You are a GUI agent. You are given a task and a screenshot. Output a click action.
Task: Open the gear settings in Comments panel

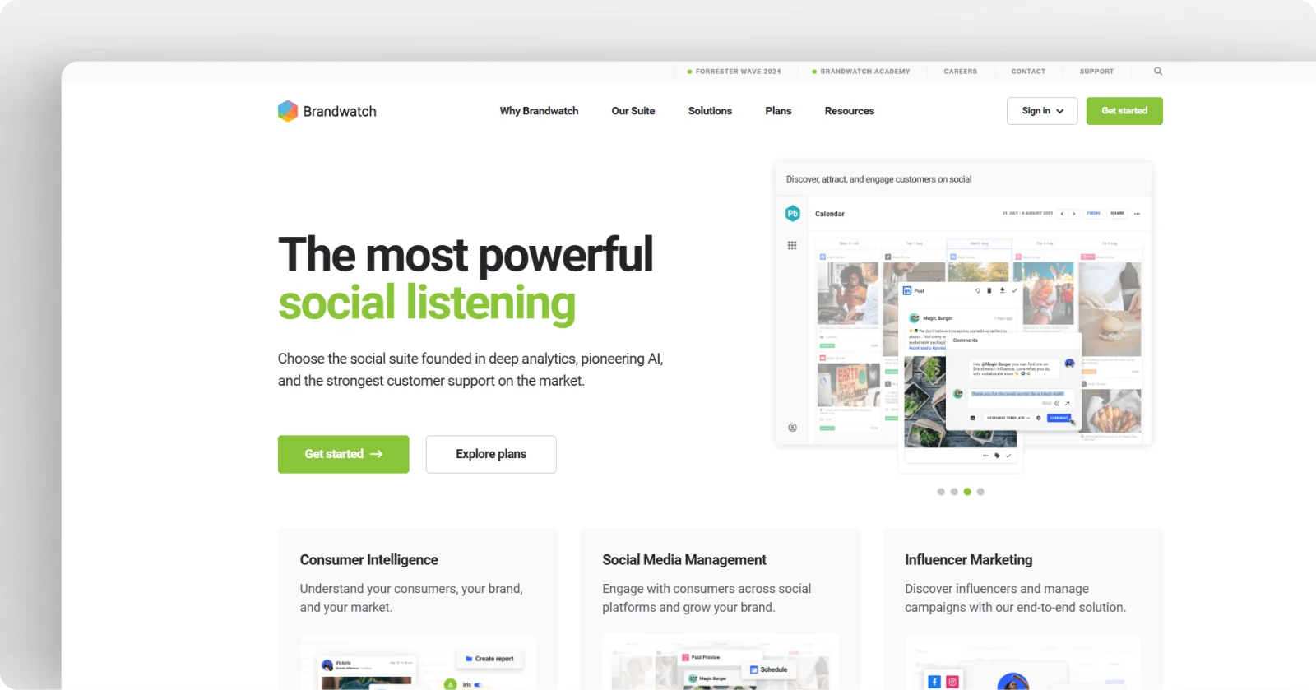(1038, 418)
